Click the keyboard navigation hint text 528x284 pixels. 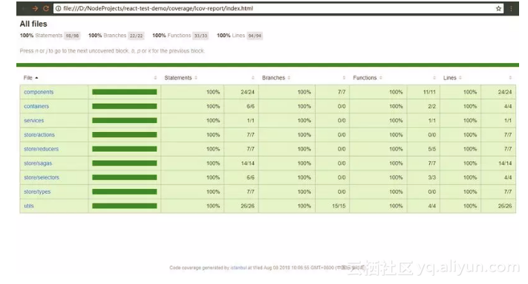pyautogui.click(x=112, y=51)
